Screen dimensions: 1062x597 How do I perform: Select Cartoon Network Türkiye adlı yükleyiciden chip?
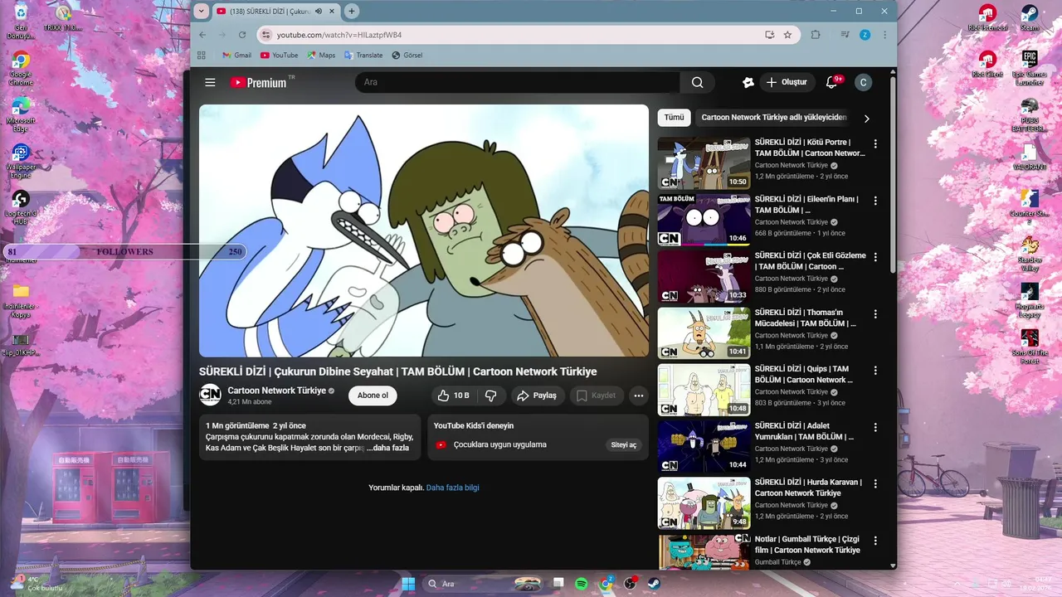tap(773, 118)
